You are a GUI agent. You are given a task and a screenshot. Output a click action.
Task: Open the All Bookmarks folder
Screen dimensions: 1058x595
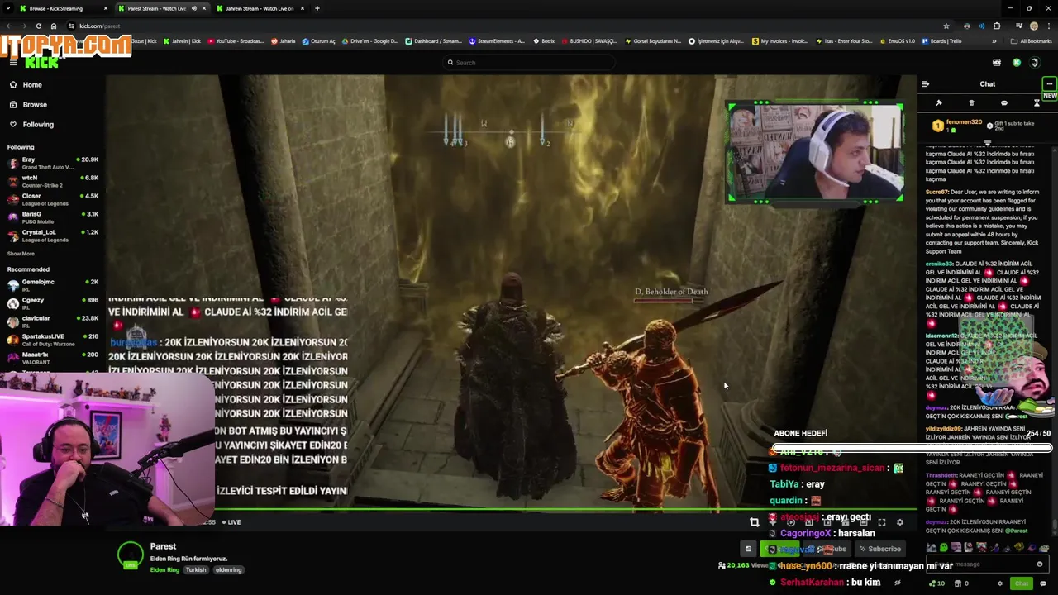tap(1032, 41)
